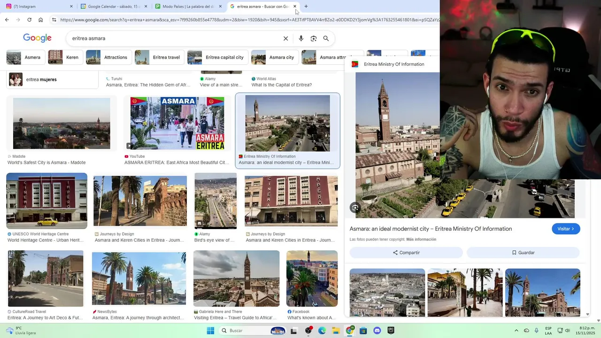Click the Google logo
The width and height of the screenshot is (601, 338).
[x=38, y=38]
